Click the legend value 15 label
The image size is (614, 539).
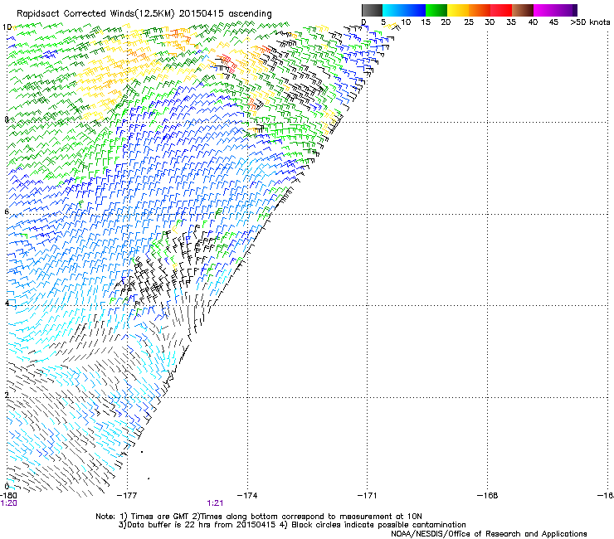(426, 22)
